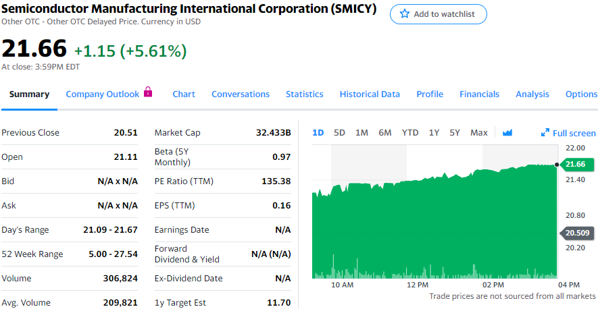Open the Financials tab
This screenshot has height=309, width=598.
click(x=479, y=94)
